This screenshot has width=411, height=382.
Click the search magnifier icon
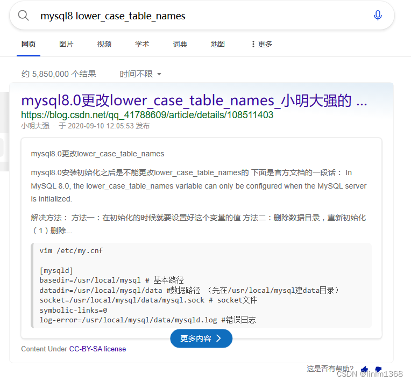pyautogui.click(x=23, y=16)
